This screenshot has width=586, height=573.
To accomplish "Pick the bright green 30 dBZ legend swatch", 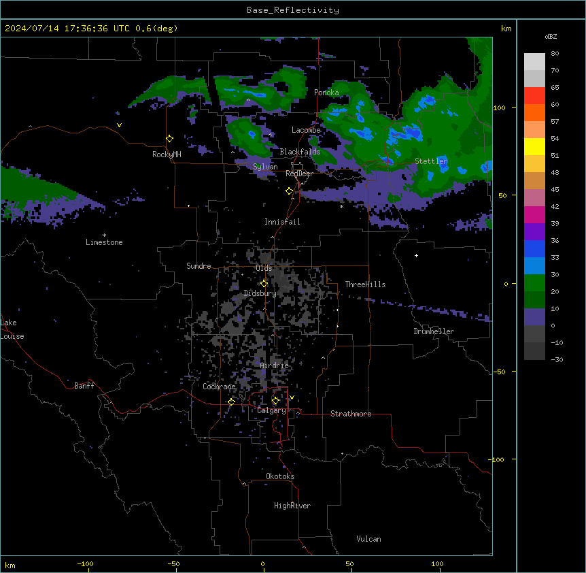I will pyautogui.click(x=534, y=283).
